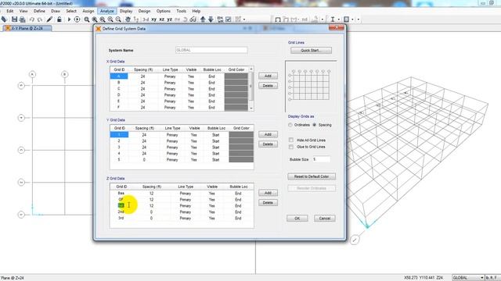501x281 pixels.
Task: Click Add button for X Grid Data
Action: (268, 76)
